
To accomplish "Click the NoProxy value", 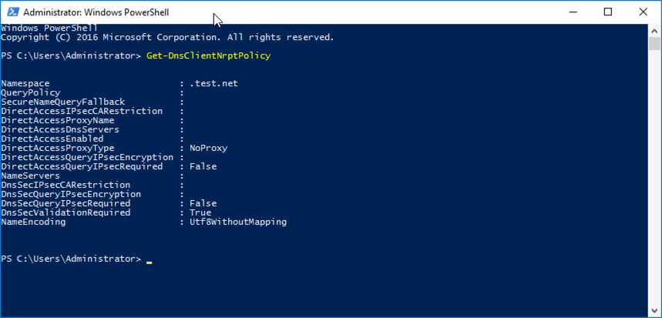I will (x=209, y=149).
